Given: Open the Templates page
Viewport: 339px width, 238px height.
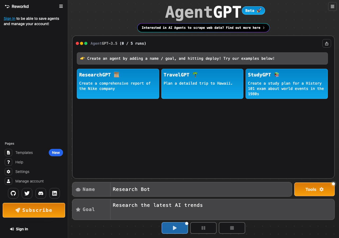Looking at the screenshot, I should [x=24, y=153].
